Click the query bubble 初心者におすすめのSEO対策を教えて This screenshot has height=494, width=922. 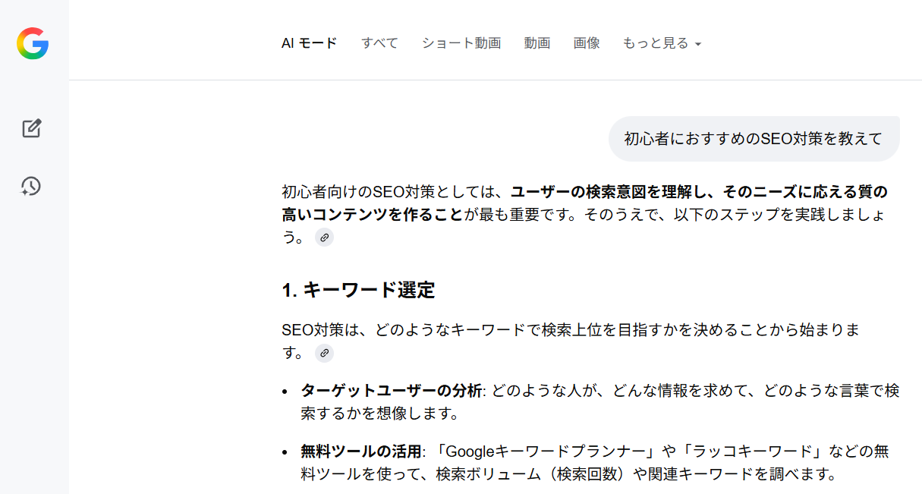754,139
